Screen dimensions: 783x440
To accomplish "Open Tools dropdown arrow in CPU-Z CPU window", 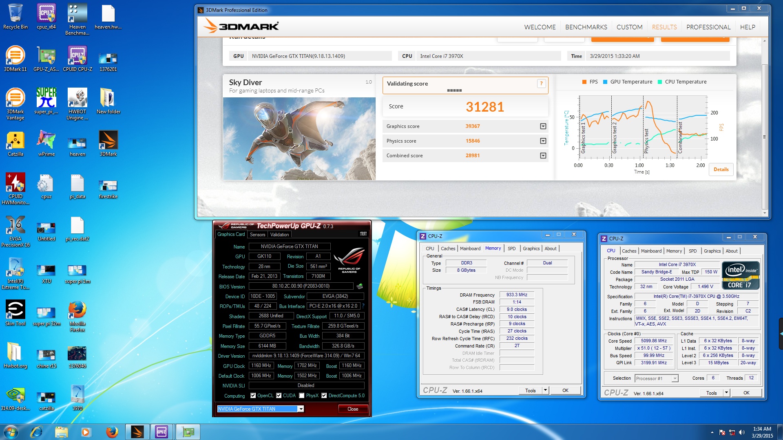I will pos(726,393).
